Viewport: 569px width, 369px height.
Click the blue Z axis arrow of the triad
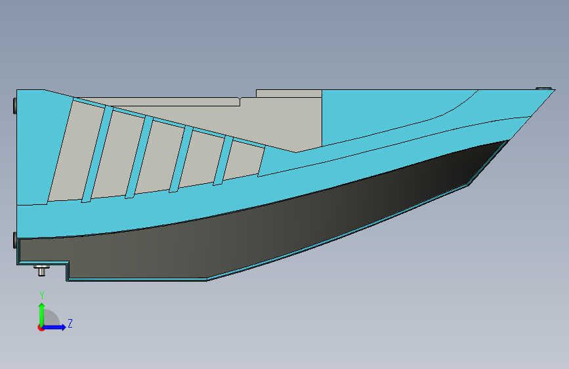pyautogui.click(x=54, y=327)
